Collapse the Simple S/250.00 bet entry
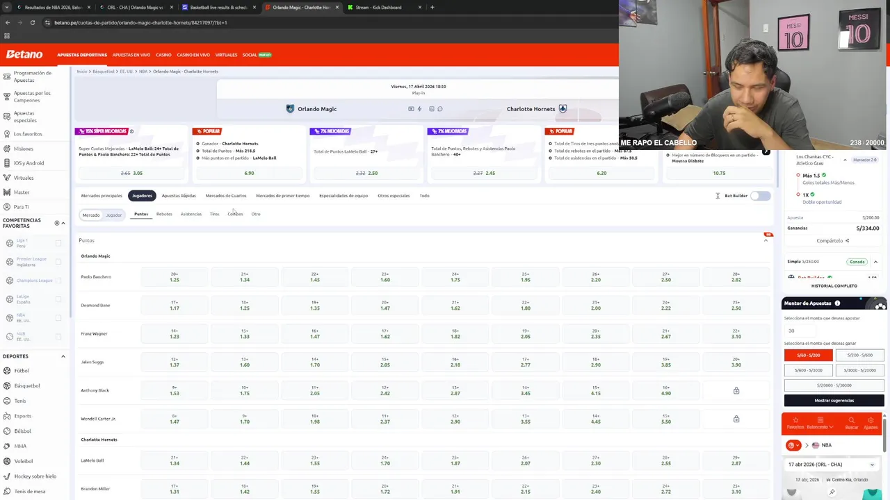The image size is (890, 500). (875, 262)
